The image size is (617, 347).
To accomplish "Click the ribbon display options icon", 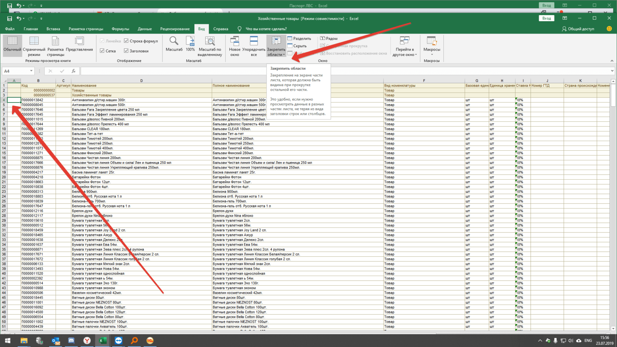I will pos(565,18).
